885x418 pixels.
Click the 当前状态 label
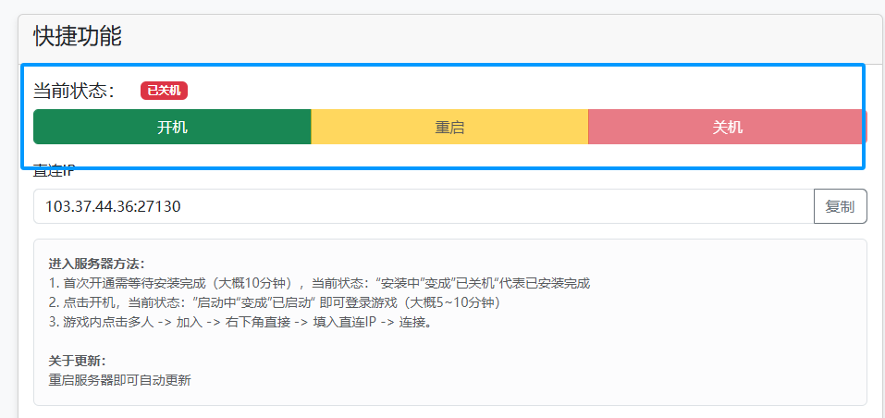tap(74, 91)
